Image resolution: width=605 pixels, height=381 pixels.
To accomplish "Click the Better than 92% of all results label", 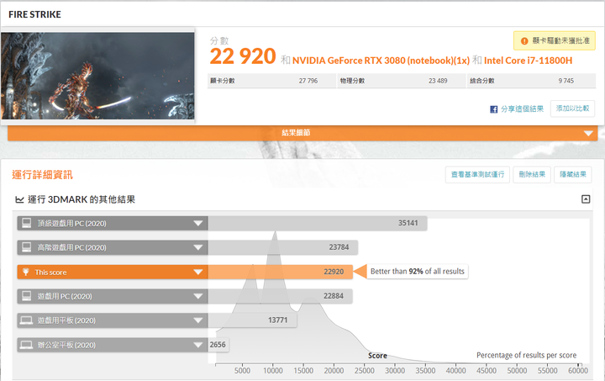I will click(x=417, y=272).
